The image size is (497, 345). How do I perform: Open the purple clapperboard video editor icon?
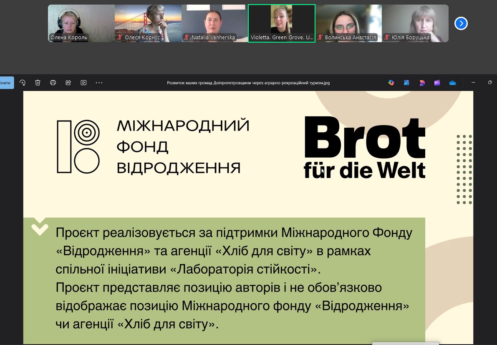[x=437, y=83]
